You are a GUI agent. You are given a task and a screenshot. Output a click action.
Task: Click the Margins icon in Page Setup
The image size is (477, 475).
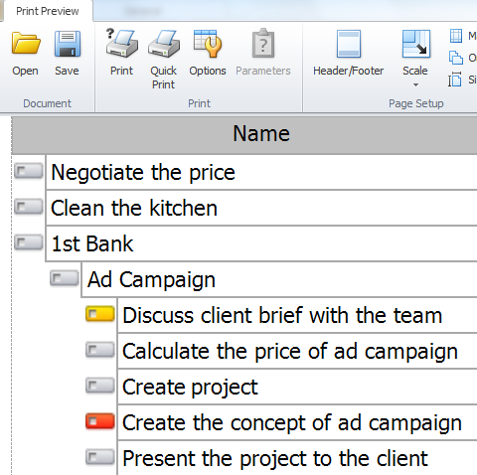click(456, 36)
